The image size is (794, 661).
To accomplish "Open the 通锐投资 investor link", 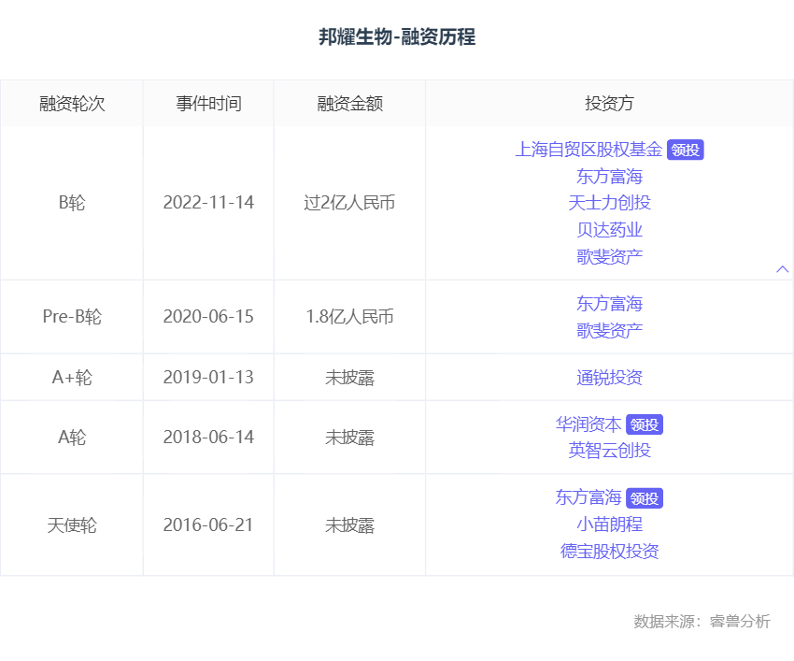I will click(x=609, y=378).
